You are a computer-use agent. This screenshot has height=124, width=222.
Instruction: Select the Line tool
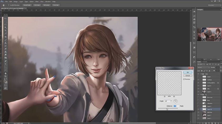pos(6,70)
